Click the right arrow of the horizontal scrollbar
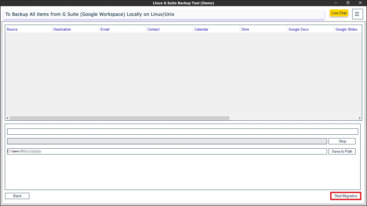 click(360, 118)
